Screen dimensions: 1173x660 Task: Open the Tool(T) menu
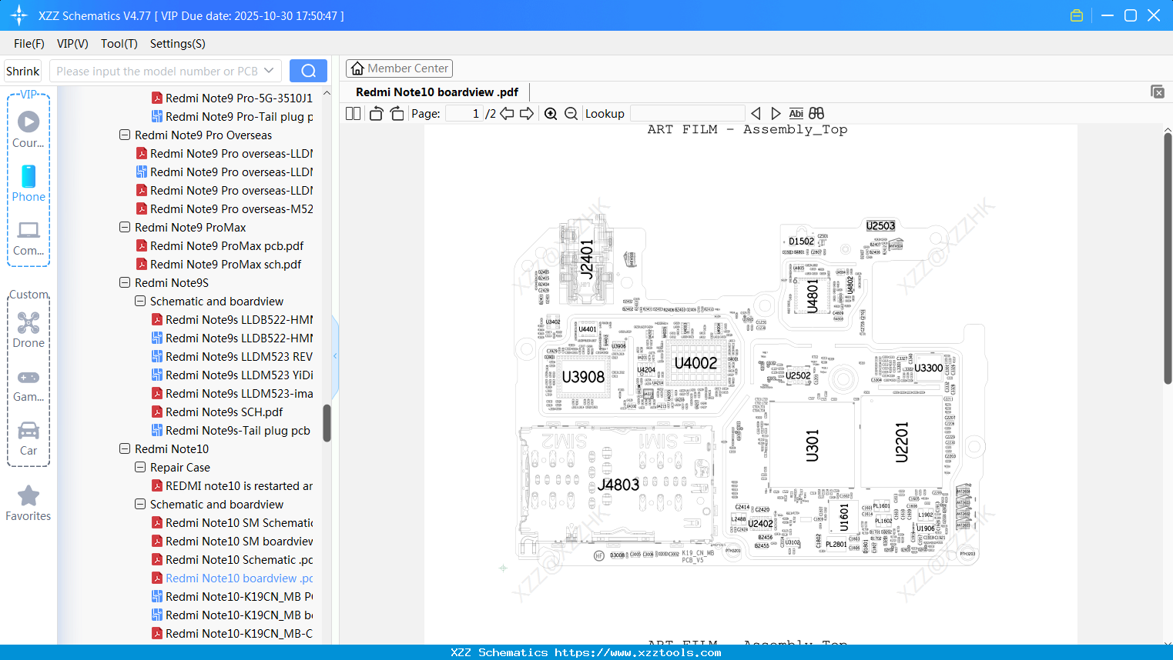119,44
